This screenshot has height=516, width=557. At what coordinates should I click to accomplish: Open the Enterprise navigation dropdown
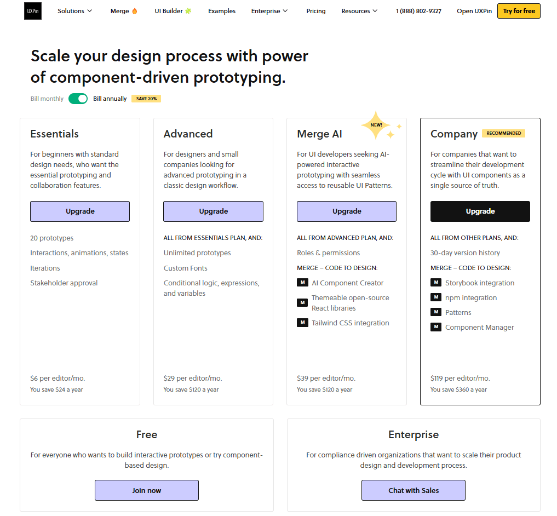click(x=269, y=10)
